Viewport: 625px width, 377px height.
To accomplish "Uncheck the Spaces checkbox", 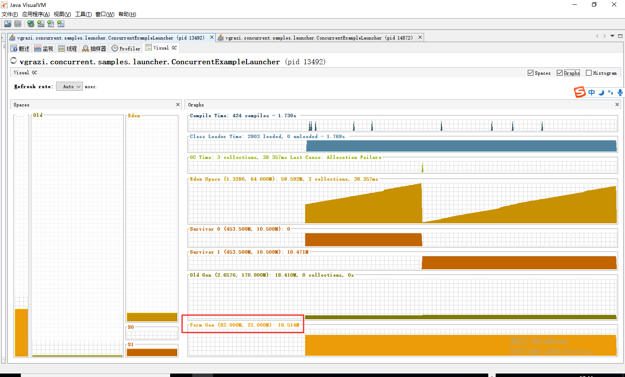I will (x=530, y=73).
